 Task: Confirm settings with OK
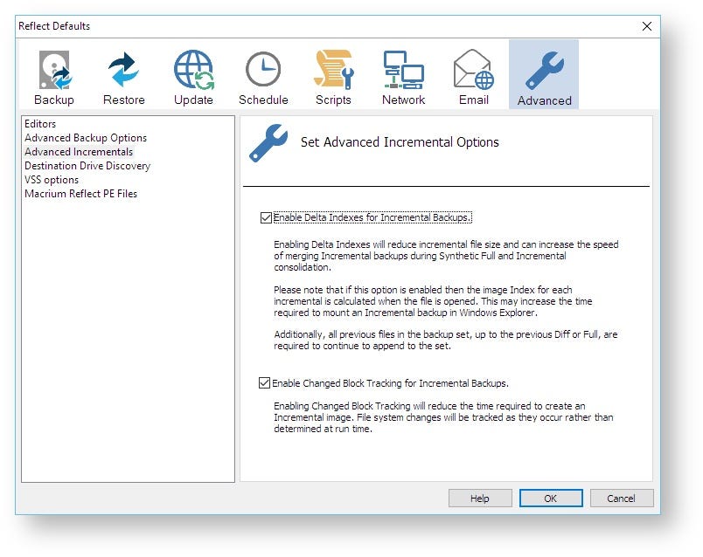(x=551, y=498)
